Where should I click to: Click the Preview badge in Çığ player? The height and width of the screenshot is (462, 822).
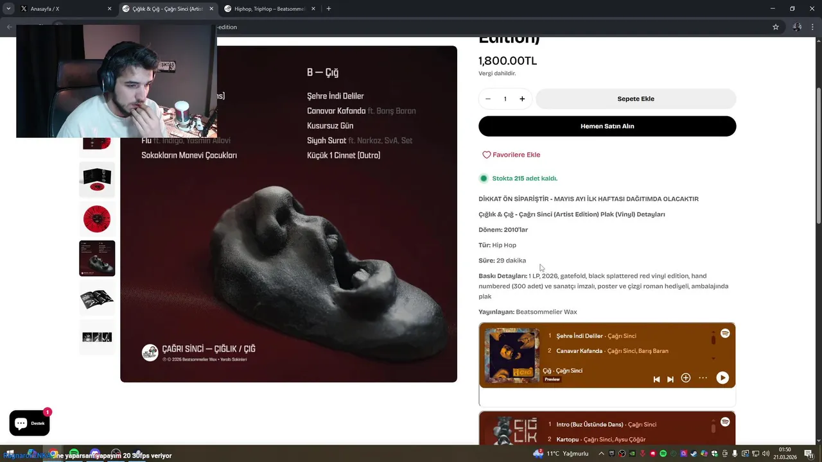coord(552,379)
